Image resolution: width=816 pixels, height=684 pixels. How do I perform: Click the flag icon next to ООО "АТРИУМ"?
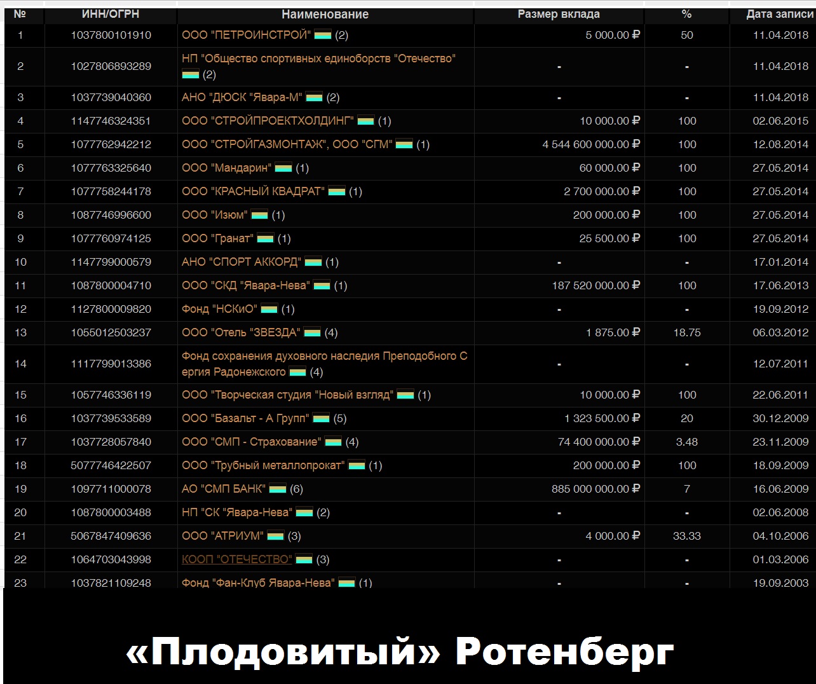(275, 537)
